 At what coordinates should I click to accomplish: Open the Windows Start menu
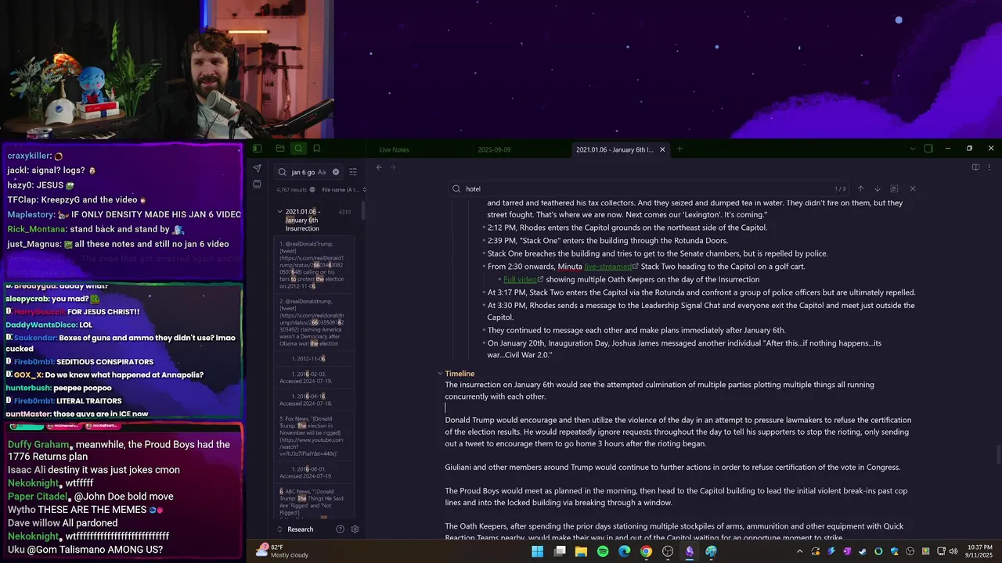tap(538, 551)
